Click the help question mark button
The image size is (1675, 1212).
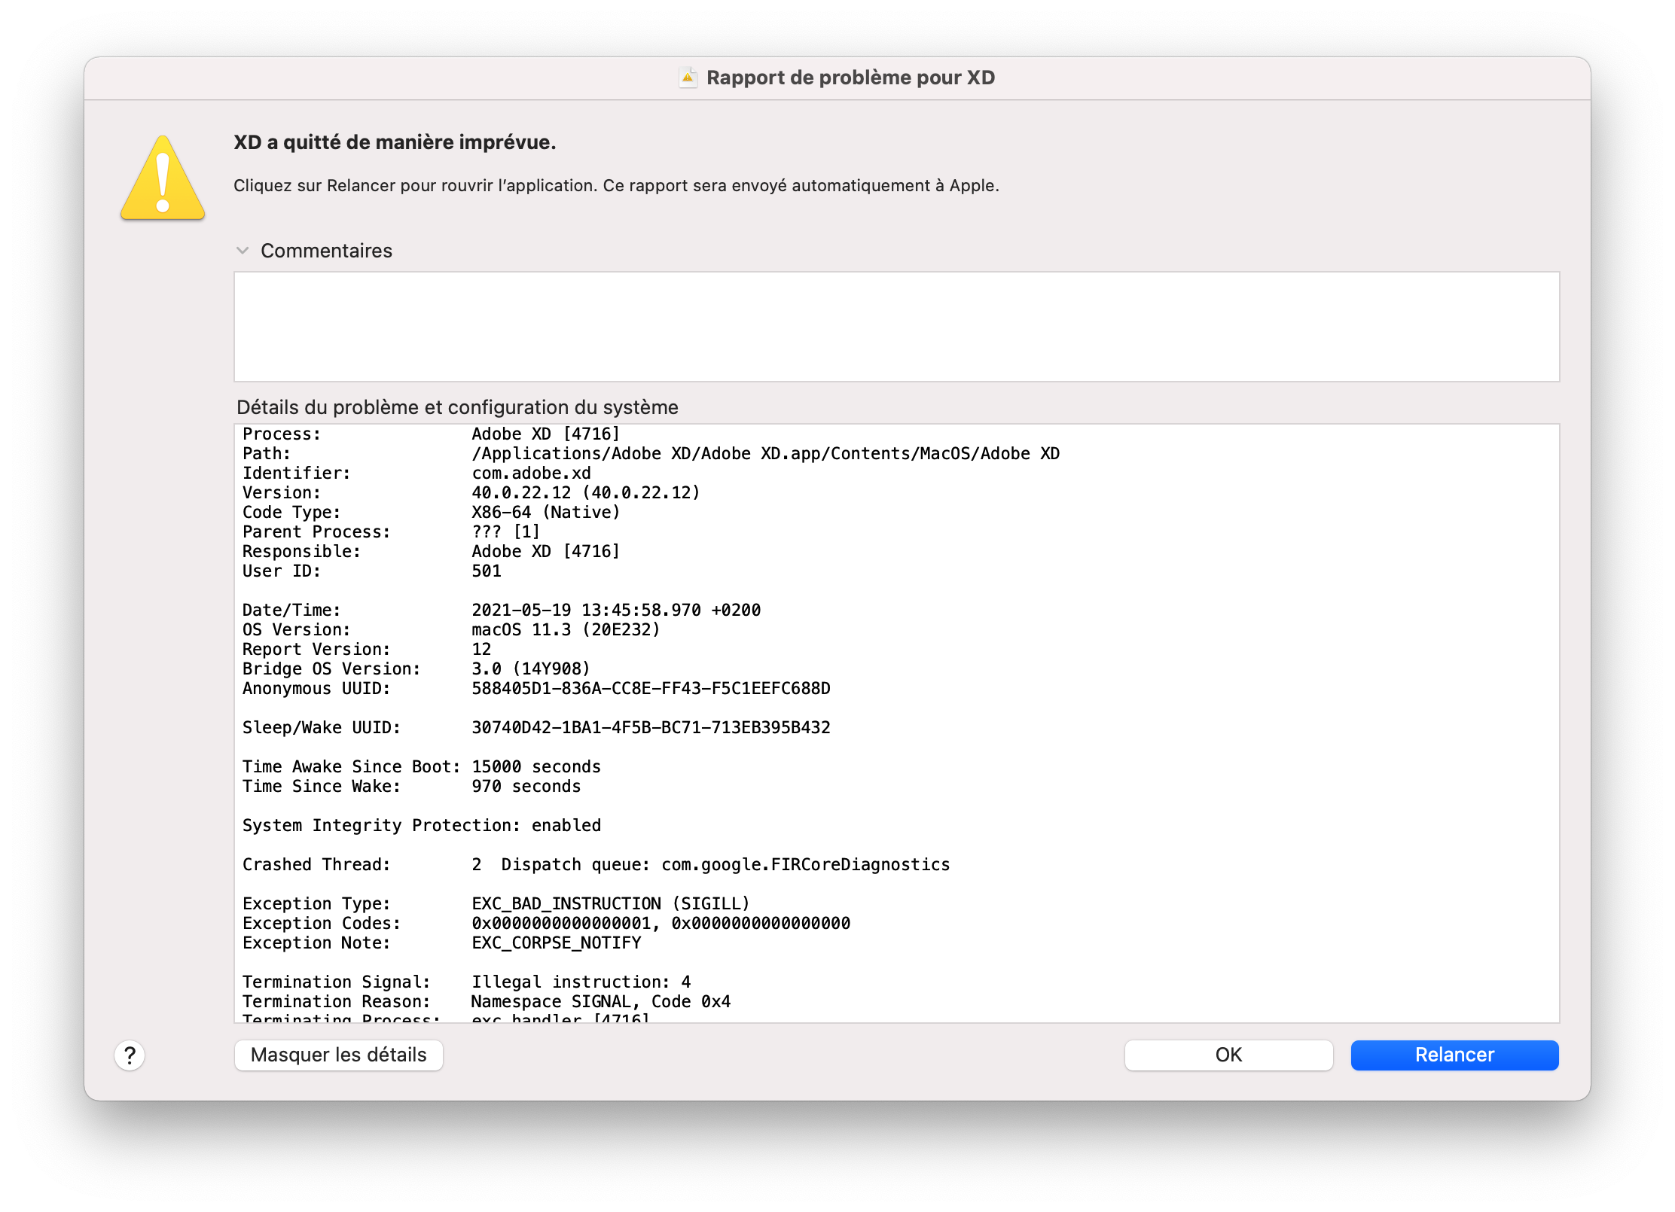click(x=130, y=1055)
